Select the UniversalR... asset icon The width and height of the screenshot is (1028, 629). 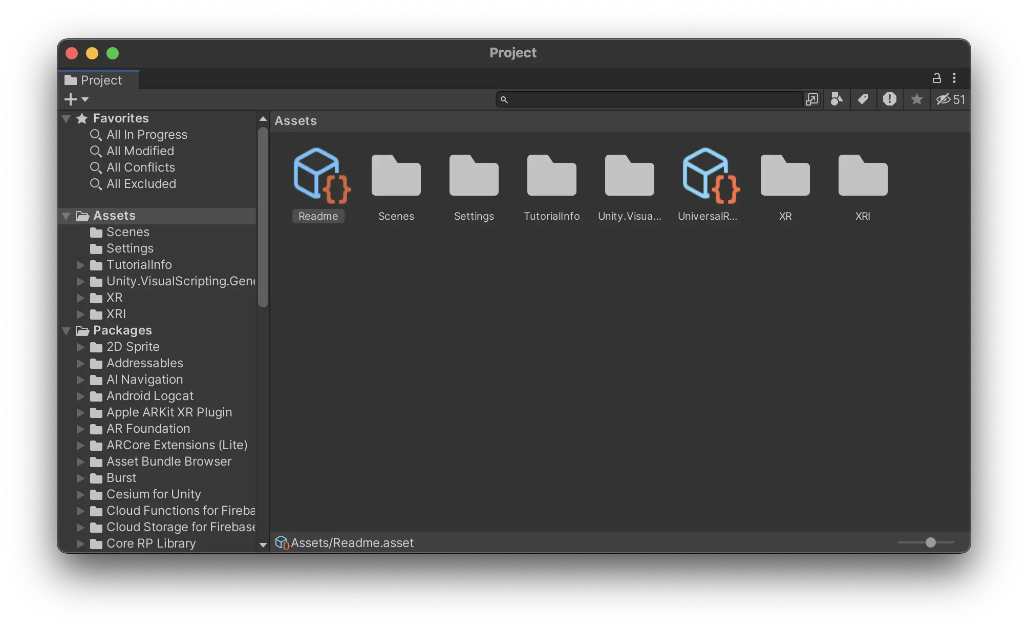(x=708, y=177)
